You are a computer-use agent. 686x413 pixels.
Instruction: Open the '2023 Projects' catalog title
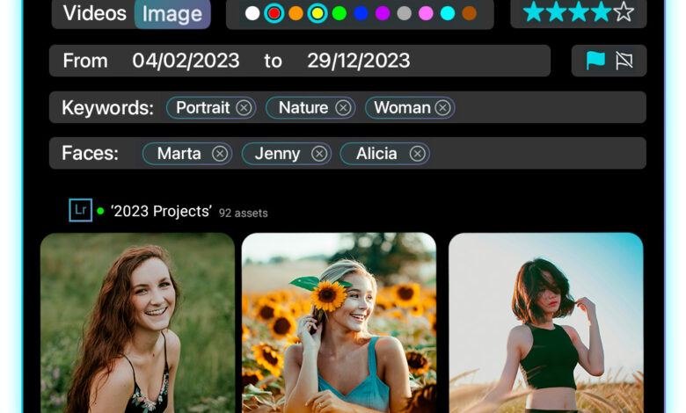coord(162,212)
